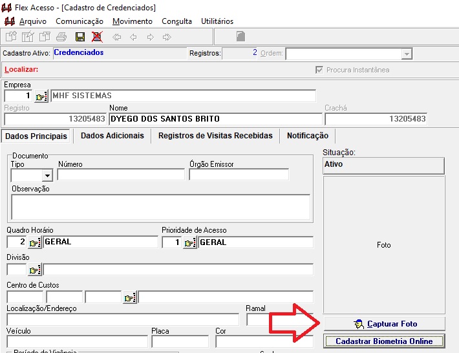Open the Arquivo menu
The image size is (459, 353).
click(33, 21)
